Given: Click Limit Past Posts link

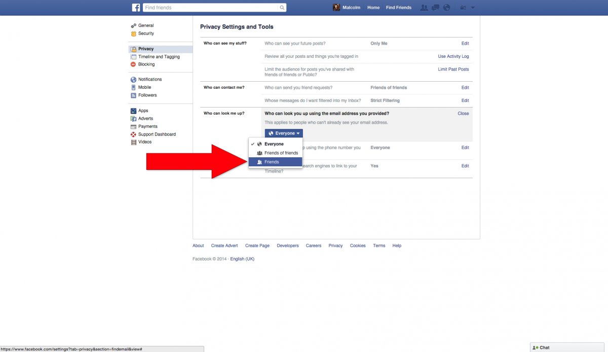Looking at the screenshot, I should (453, 69).
